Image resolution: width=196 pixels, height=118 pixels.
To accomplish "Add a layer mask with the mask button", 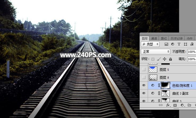I will coord(175,105).
